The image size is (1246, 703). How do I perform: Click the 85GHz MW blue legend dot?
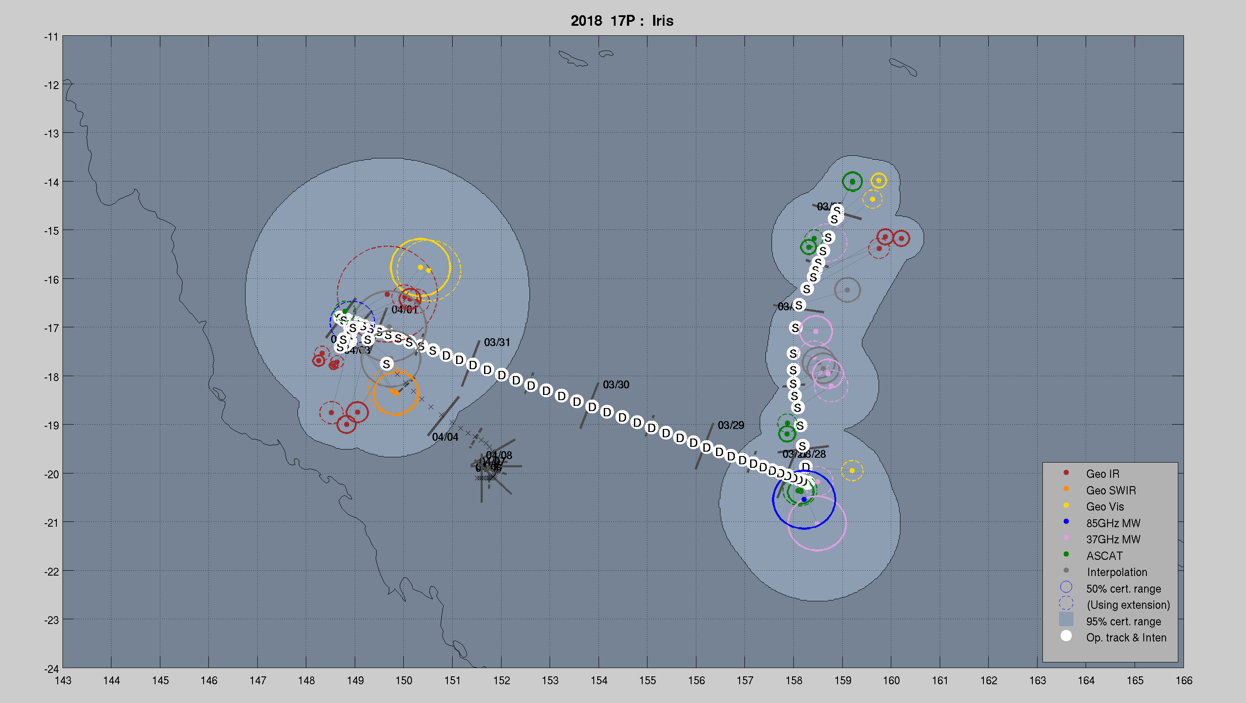pyautogui.click(x=1066, y=522)
